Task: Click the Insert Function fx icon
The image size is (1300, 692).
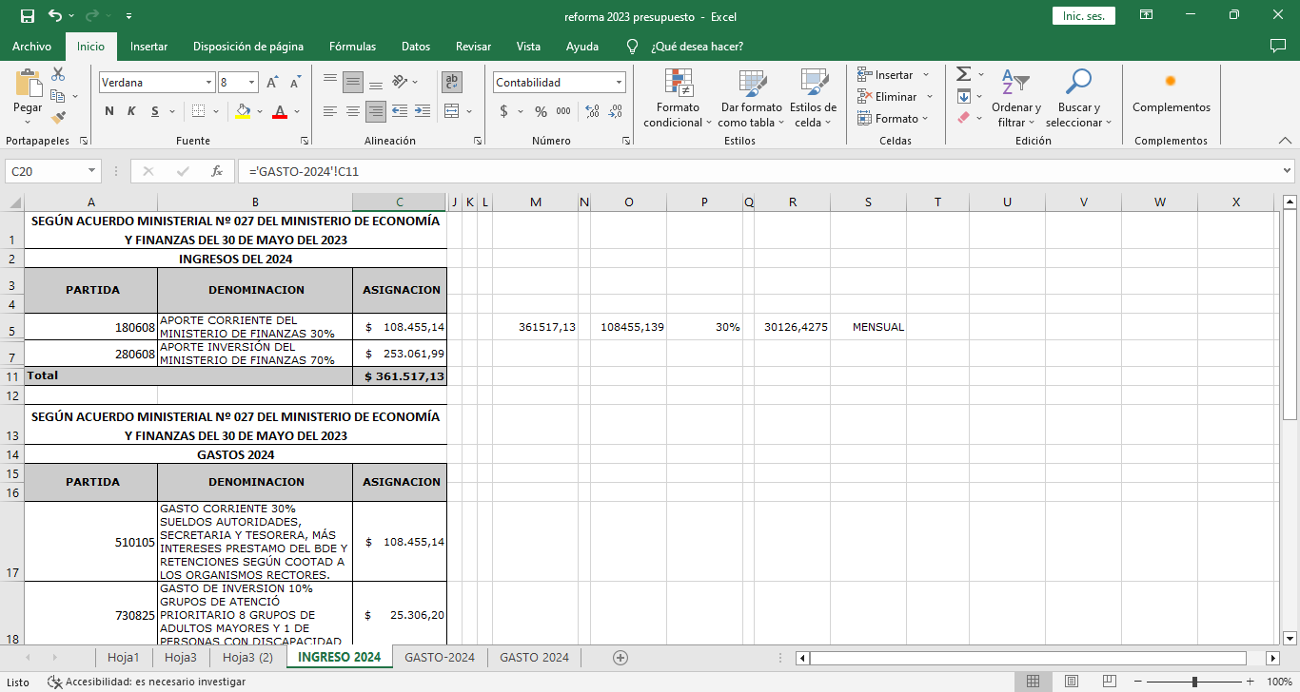Action: (x=217, y=171)
